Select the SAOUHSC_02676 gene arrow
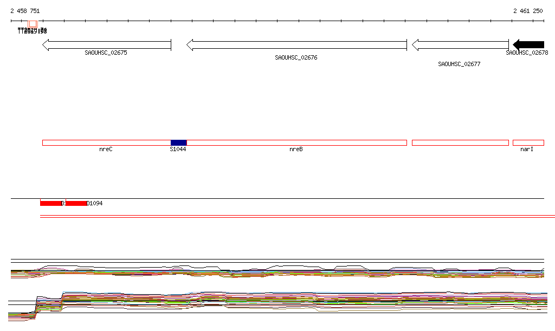Screen dimensions: 555x331 (296, 45)
